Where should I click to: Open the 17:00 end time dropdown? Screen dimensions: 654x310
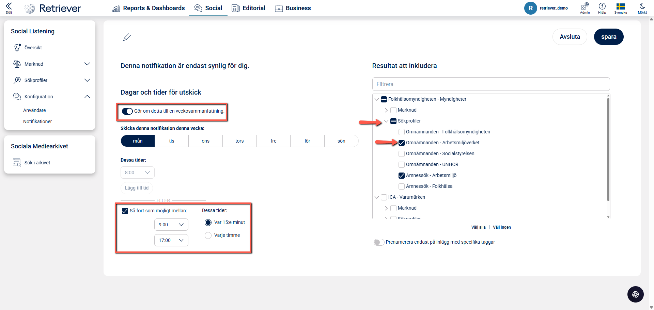tap(171, 240)
